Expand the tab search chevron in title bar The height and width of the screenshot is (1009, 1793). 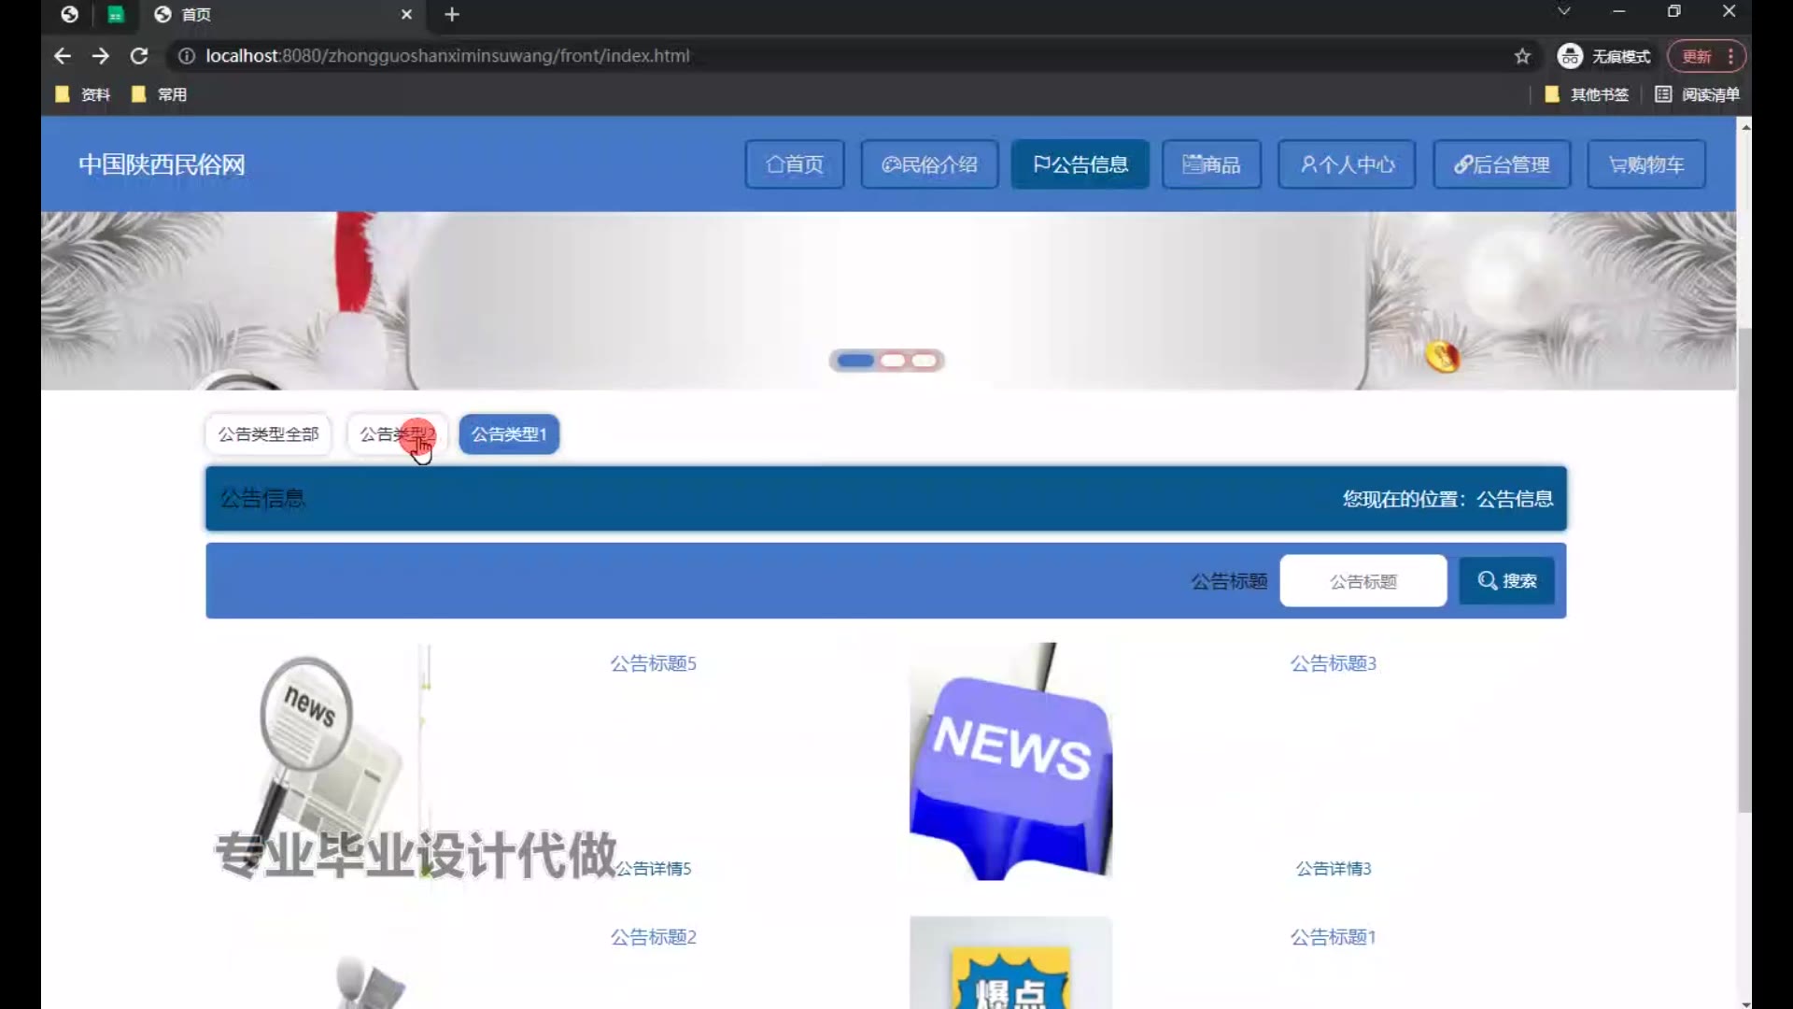pyautogui.click(x=1564, y=12)
